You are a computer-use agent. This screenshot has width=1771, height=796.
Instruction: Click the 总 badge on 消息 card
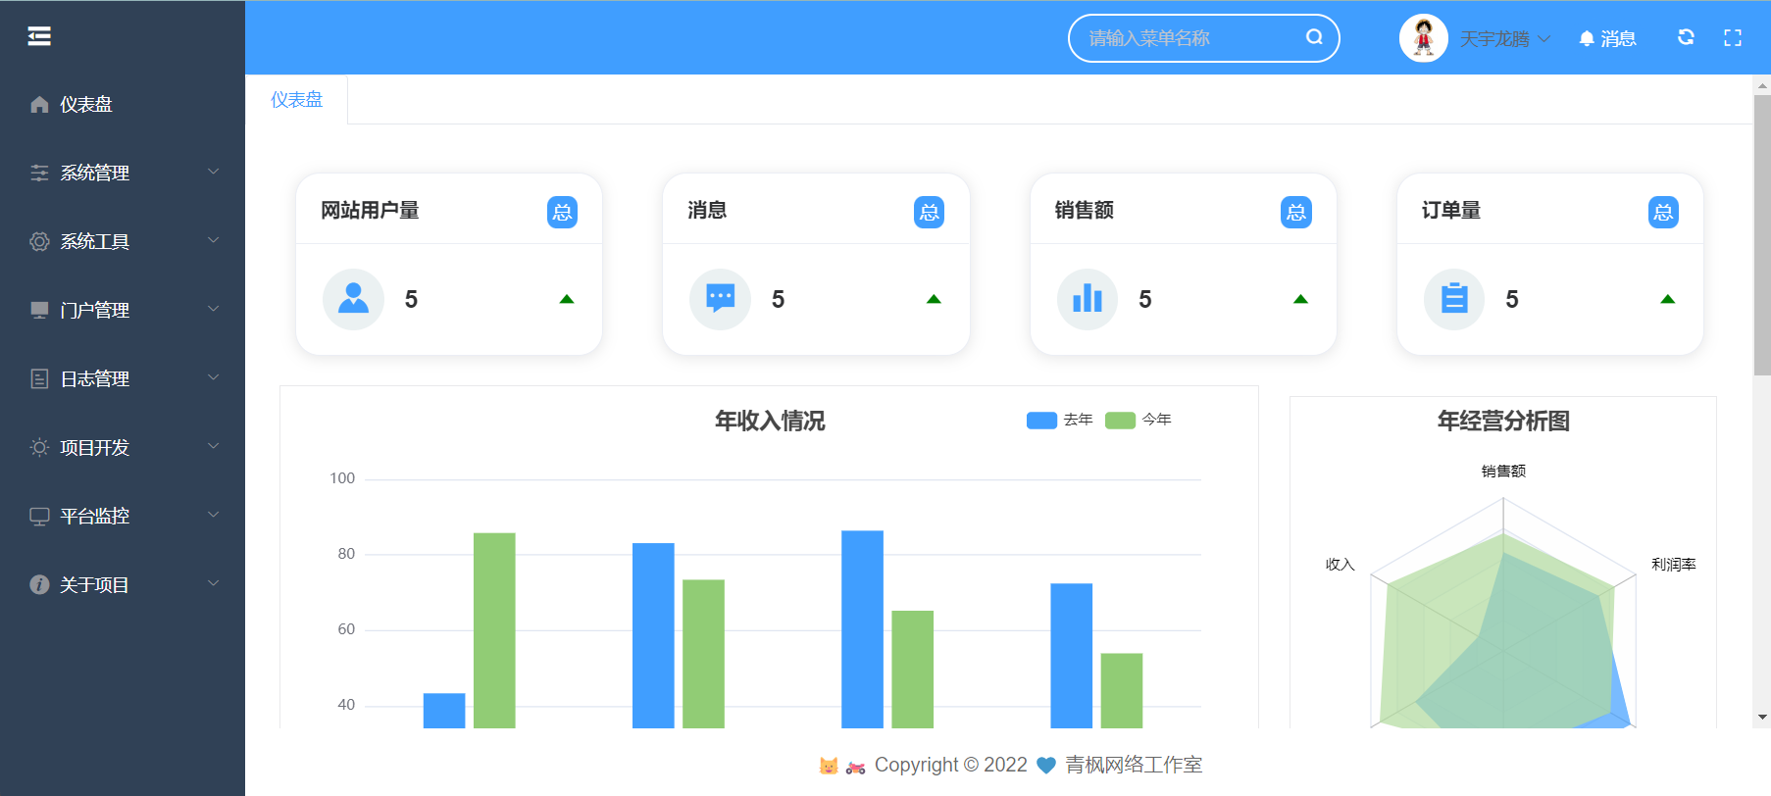pos(929,212)
